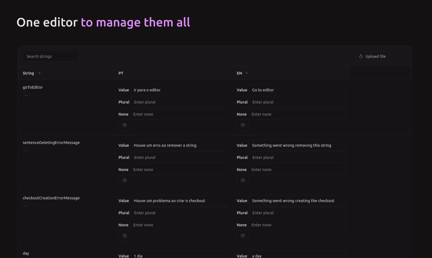This screenshot has height=258, width=432.
Task: Click the plus icon beside String header
Action: tap(39, 73)
